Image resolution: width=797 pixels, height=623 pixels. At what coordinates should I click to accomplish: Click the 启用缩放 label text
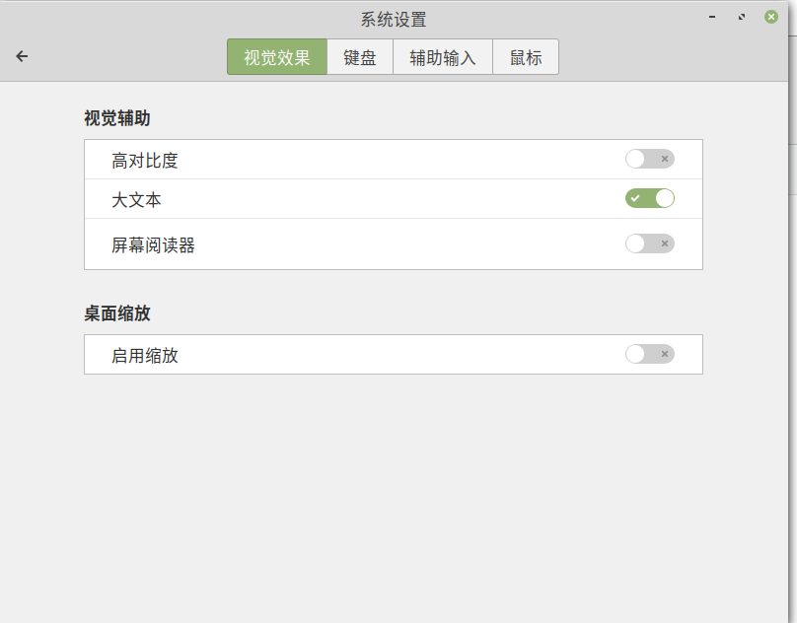tap(145, 356)
